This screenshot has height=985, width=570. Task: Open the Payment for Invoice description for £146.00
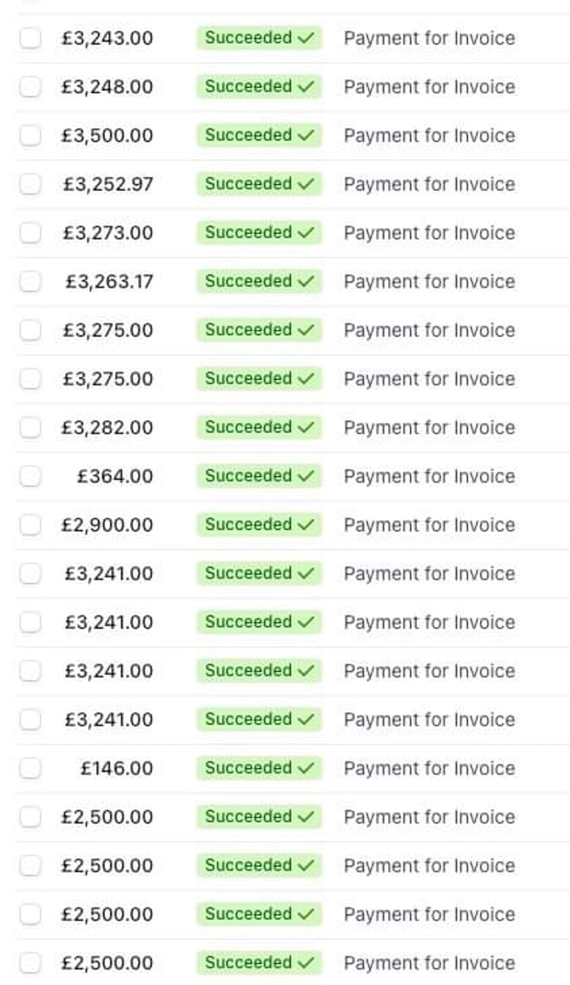pos(429,768)
